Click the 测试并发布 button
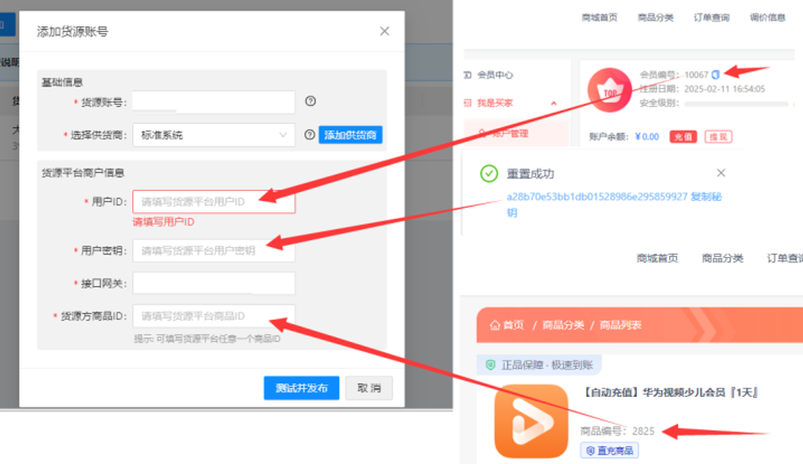Image resolution: width=803 pixels, height=464 pixels. tap(301, 388)
